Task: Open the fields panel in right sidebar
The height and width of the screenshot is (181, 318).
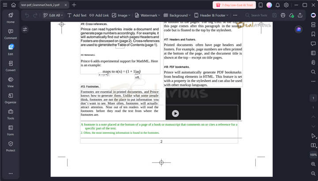Action: pyautogui.click(x=313, y=53)
